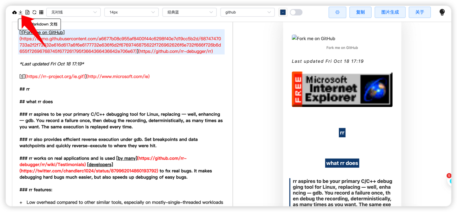Open the 无衬线 font dropdown
This screenshot has width=457, height=212.
coord(74,12)
